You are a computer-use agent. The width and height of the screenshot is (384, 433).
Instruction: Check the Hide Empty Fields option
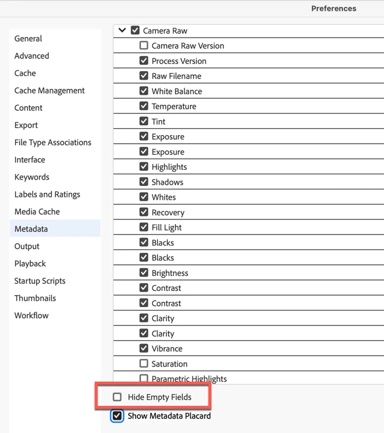click(117, 397)
